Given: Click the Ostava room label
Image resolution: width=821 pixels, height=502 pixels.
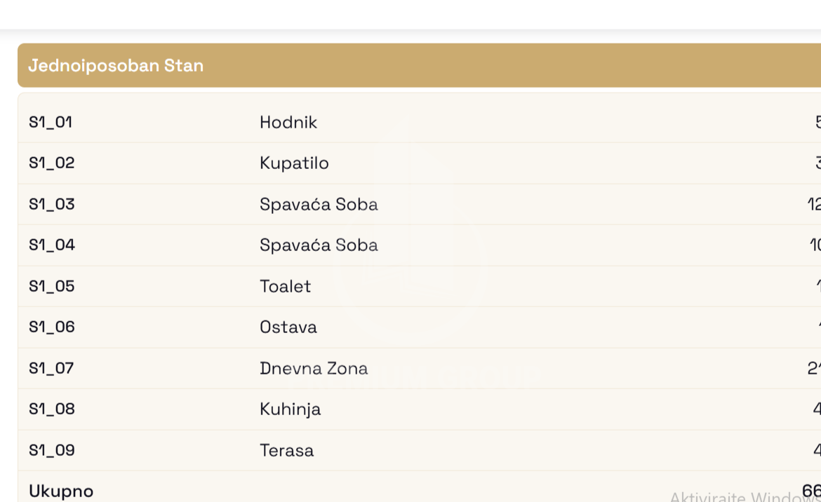Looking at the screenshot, I should (x=288, y=327).
